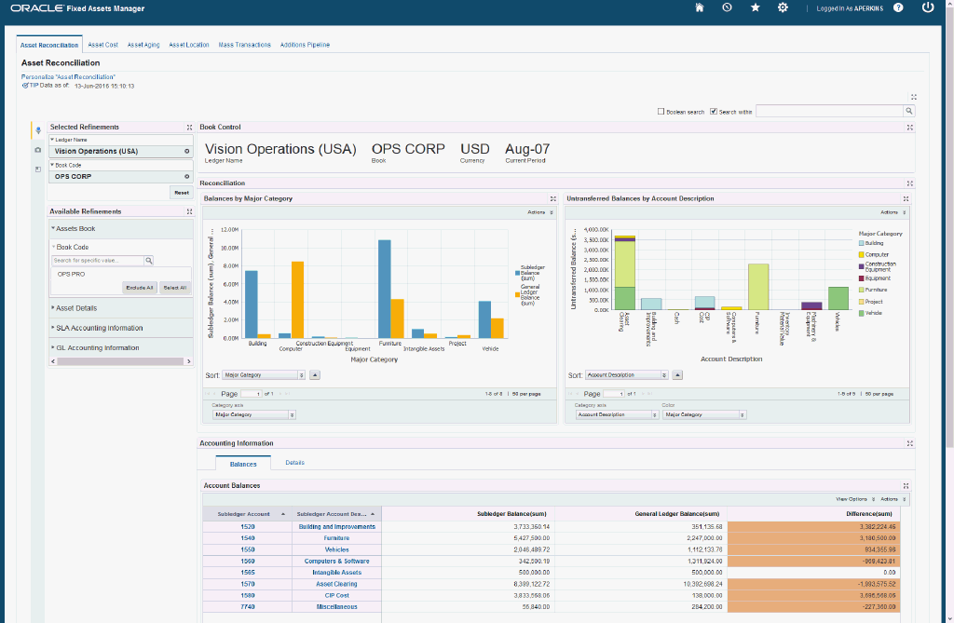Open Actions menu on Untransferred Balances chart
Screen dimensions: 954x623
(x=893, y=212)
